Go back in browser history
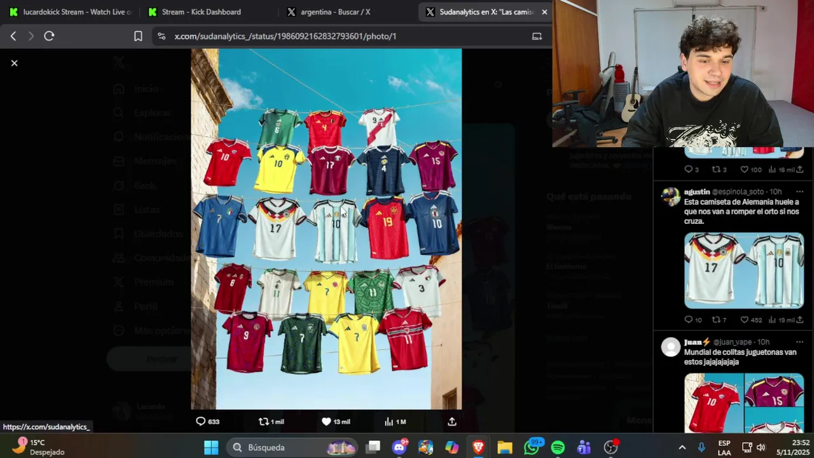The width and height of the screenshot is (814, 458). pyautogui.click(x=13, y=36)
